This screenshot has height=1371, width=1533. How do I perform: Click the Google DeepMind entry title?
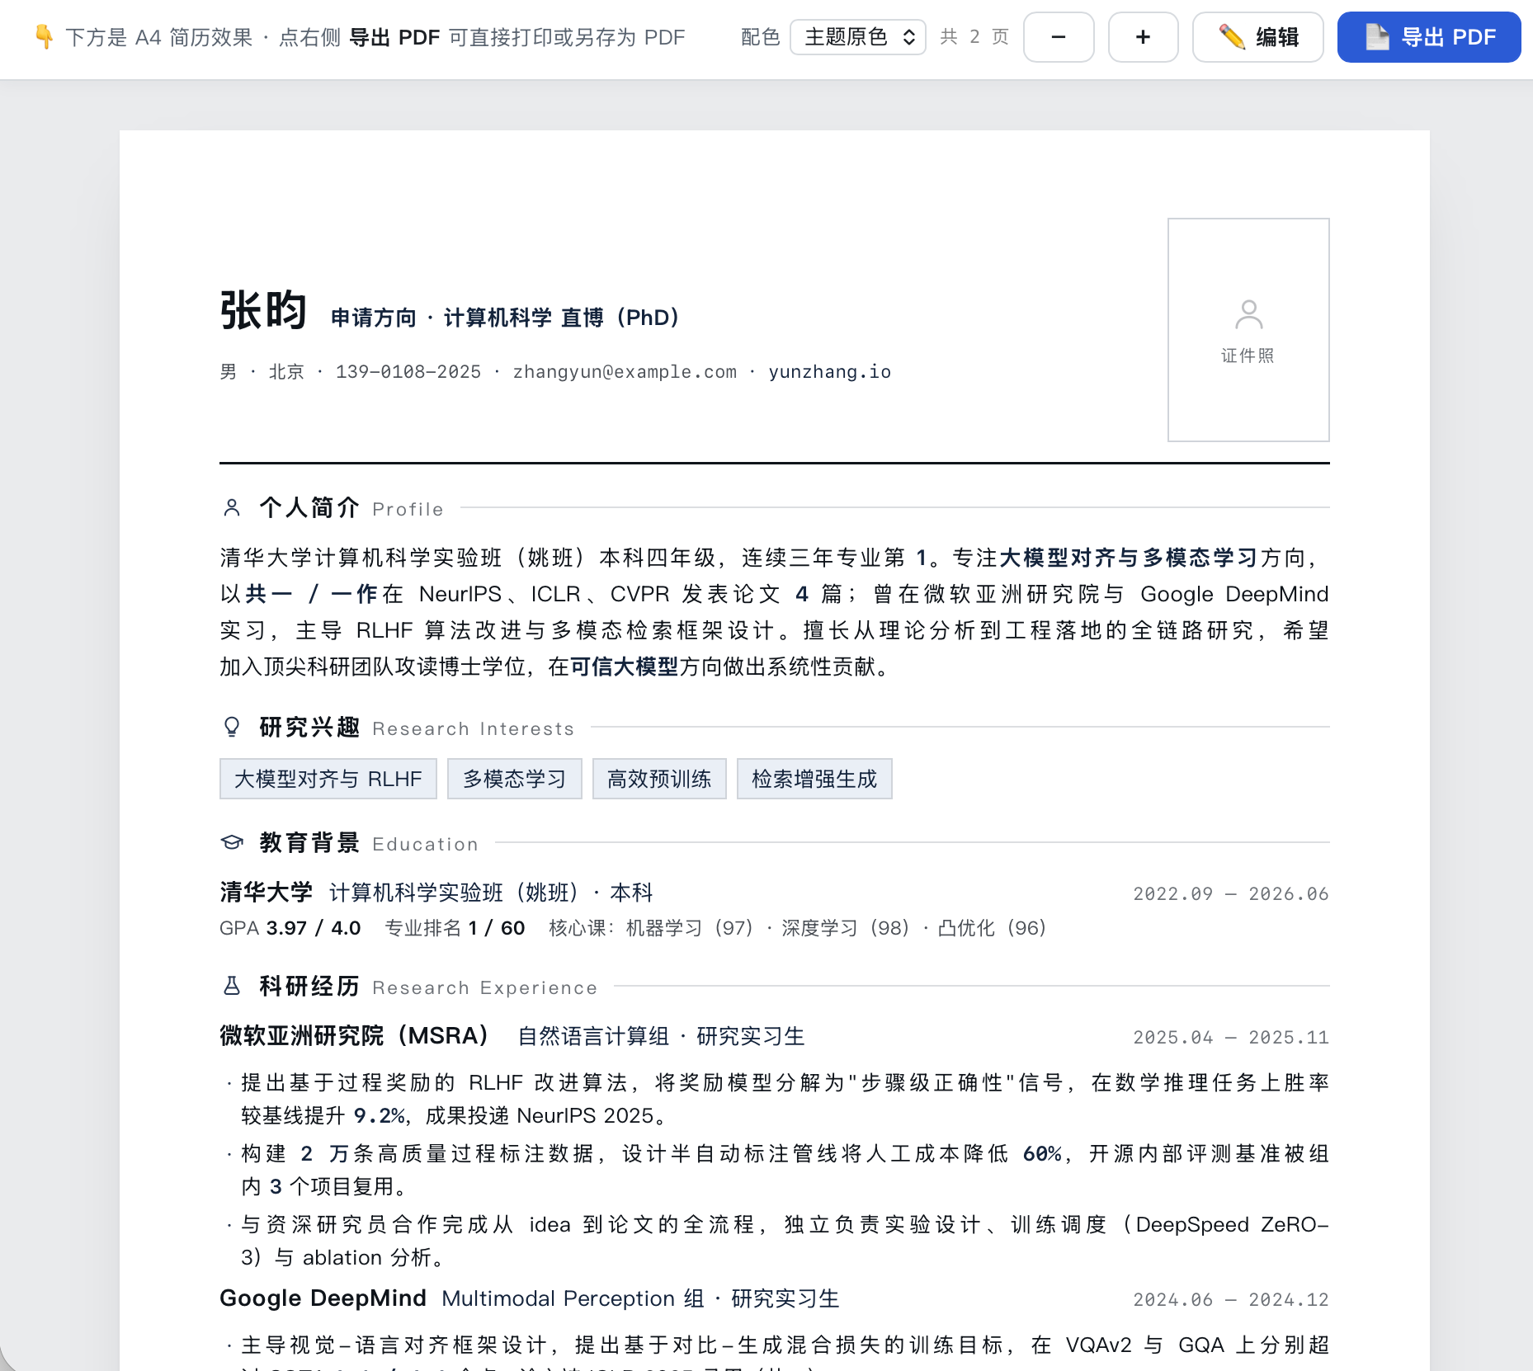point(323,1298)
